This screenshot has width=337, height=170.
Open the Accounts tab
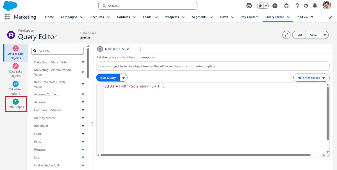(97, 17)
